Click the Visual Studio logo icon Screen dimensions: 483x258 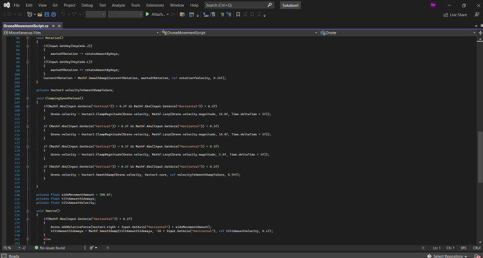tap(6, 5)
